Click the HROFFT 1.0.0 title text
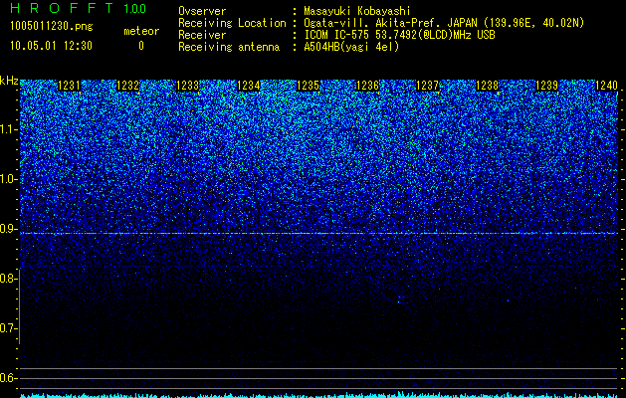 78,8
